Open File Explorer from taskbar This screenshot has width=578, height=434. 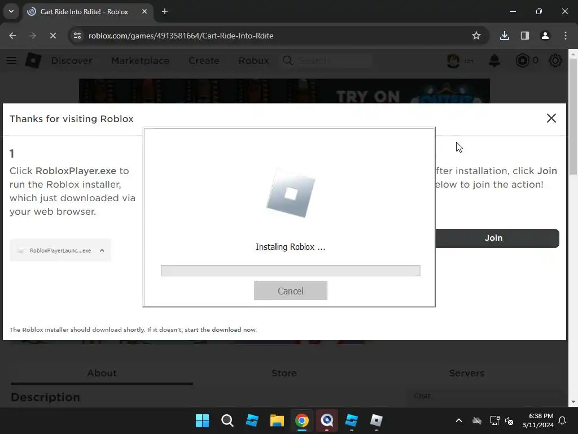[x=277, y=420]
